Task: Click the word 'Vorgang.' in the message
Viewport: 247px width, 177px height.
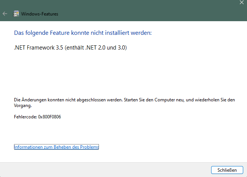Action: [x=23, y=106]
